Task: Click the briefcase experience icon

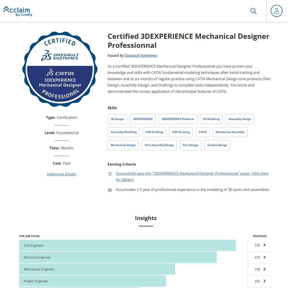Action: tap(110, 190)
